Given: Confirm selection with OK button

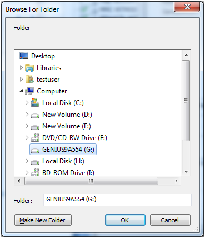Looking at the screenshot, I should 125,220.
